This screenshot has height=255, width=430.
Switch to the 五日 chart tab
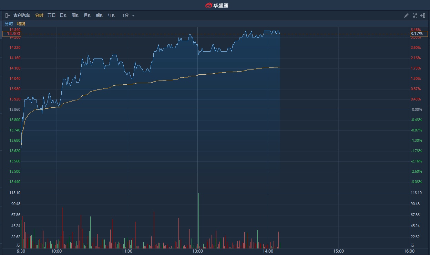coord(51,15)
